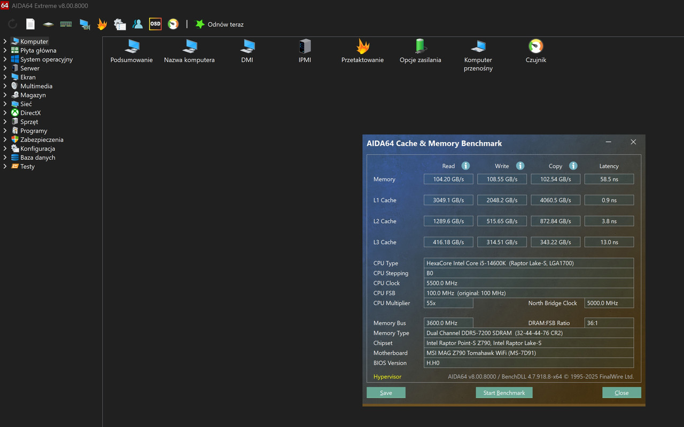Toggle the OSD panel toolbar icon
Screen dimensions: 684x427
coord(155,24)
